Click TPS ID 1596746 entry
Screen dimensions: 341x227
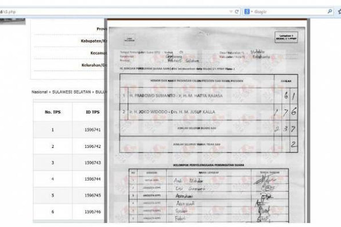(x=93, y=212)
